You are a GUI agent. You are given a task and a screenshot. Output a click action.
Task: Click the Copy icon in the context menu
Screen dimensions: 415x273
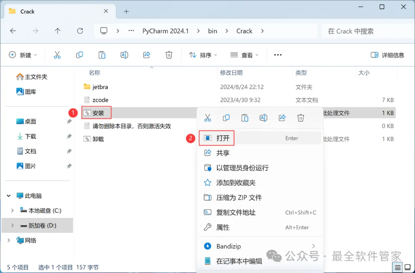pos(226,118)
